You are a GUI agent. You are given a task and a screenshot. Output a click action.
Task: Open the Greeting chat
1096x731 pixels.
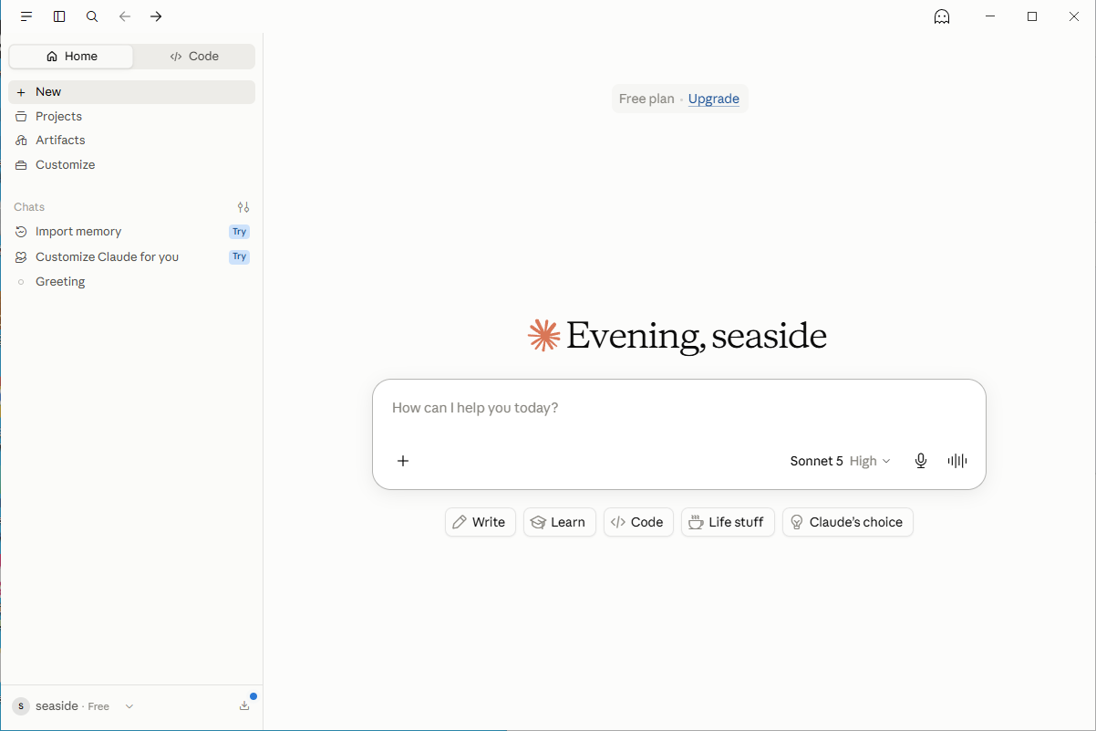[132, 282]
